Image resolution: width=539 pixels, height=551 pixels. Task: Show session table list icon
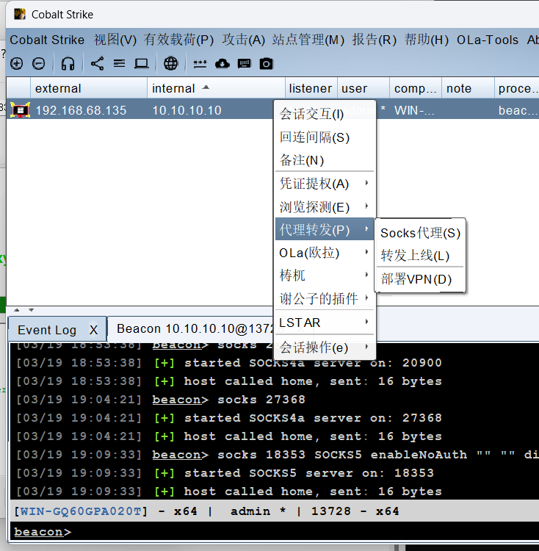[x=120, y=64]
